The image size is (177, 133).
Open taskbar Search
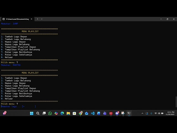38,113
